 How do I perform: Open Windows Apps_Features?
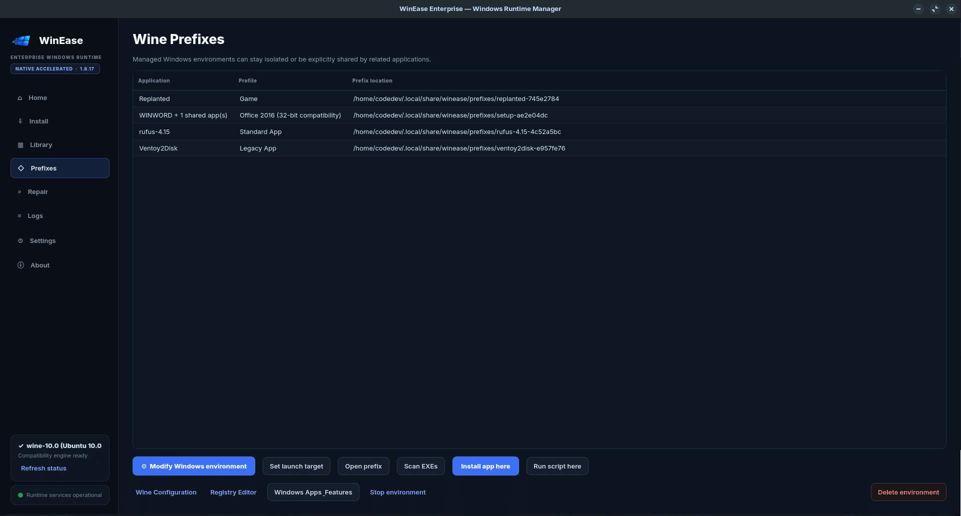click(x=313, y=492)
